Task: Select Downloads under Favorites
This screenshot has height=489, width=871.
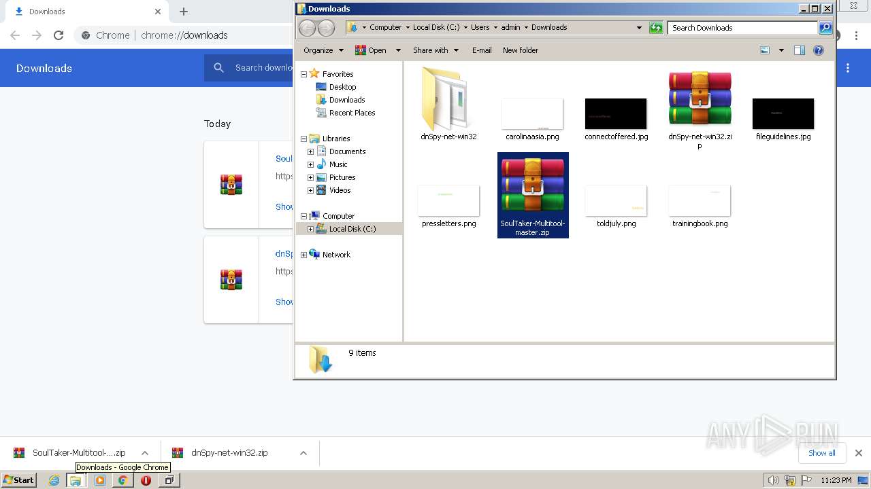Action: tap(347, 100)
